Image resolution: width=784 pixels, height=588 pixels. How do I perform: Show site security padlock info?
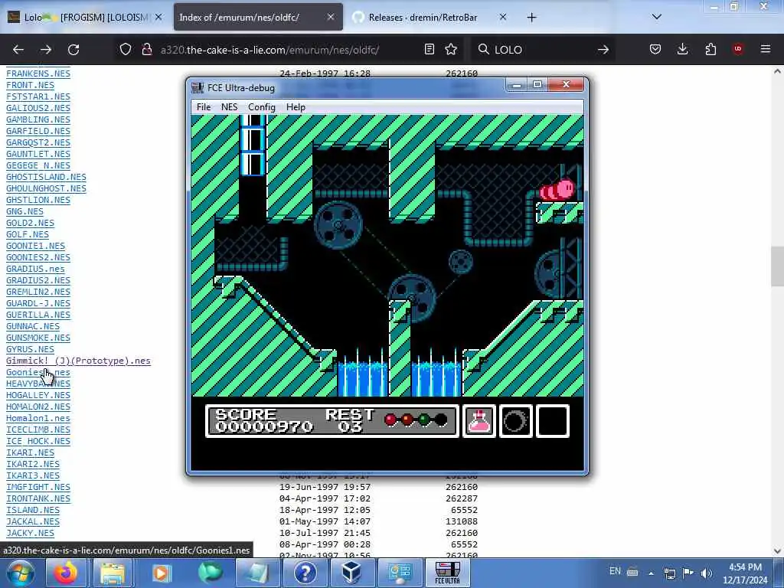[146, 49]
